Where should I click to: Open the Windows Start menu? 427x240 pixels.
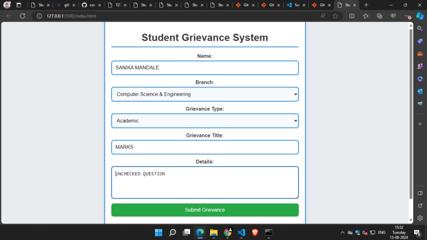158,233
